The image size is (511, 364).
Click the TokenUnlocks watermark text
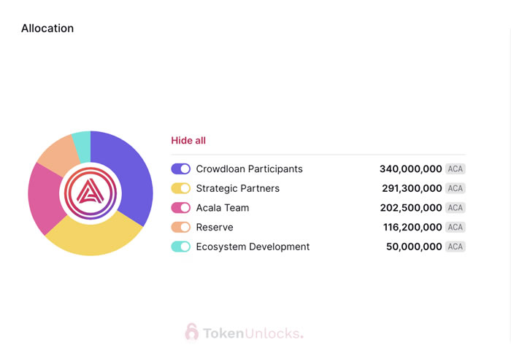tap(253, 333)
